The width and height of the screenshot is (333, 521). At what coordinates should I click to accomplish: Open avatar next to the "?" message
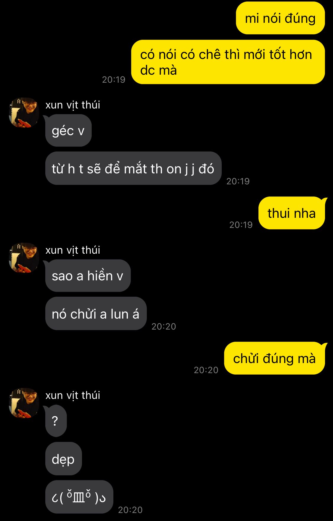[x=24, y=403]
